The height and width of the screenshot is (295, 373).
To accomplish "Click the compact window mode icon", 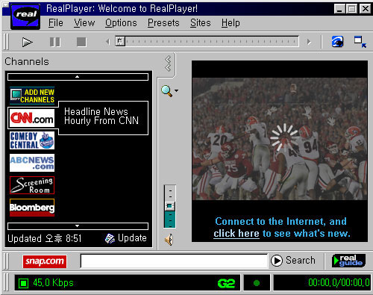I will 360,42.
